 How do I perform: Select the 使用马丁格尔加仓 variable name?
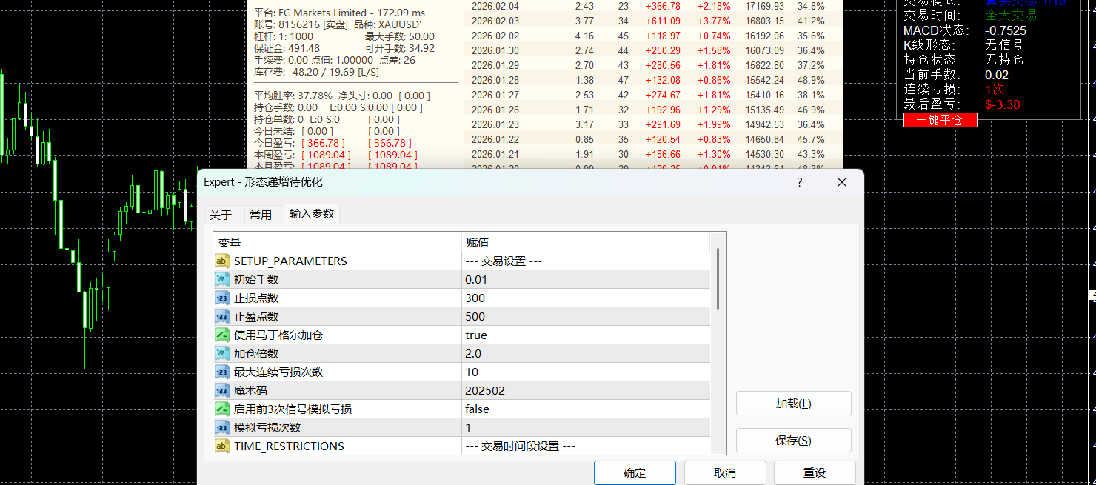(x=278, y=335)
